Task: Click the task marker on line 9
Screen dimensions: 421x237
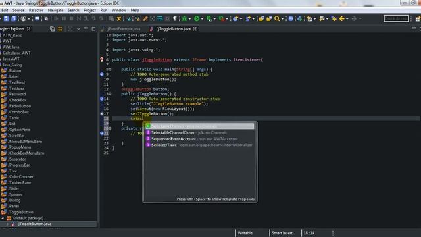Action: pyautogui.click(x=102, y=74)
